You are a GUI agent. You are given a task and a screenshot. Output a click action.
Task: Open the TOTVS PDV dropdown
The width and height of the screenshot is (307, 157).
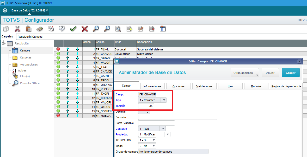point(147,140)
